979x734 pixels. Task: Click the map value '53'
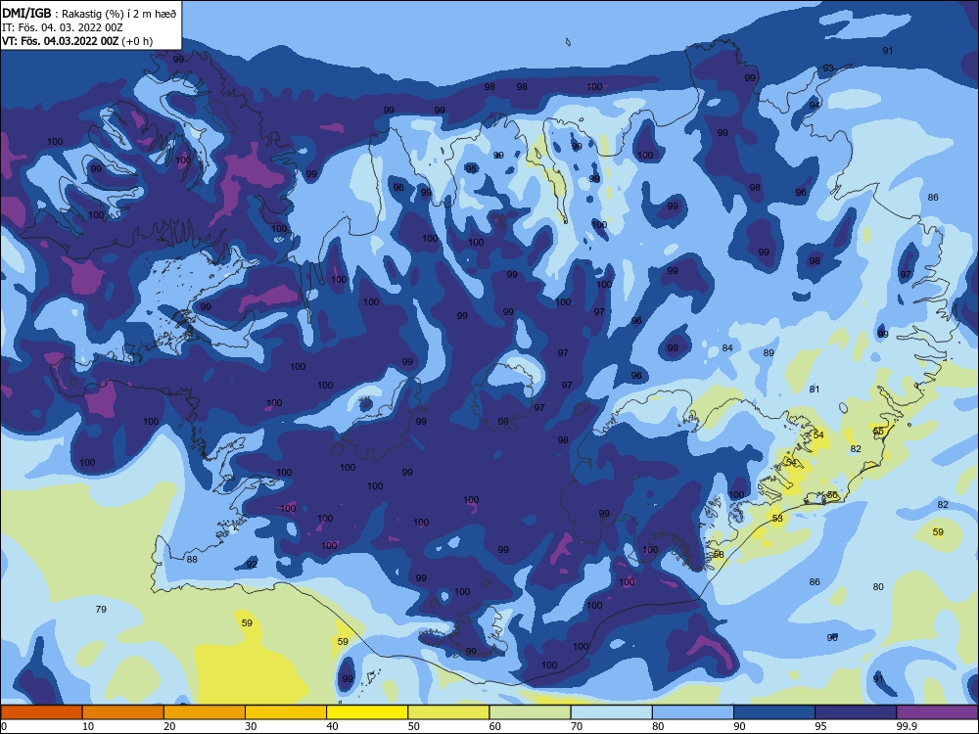pos(777,518)
